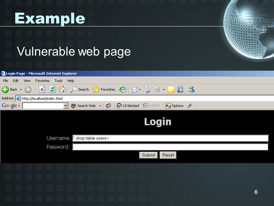Click the green Back arrow icon

pos(5,90)
